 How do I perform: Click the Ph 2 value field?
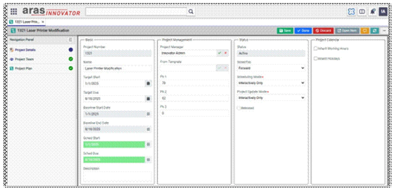pos(194,98)
